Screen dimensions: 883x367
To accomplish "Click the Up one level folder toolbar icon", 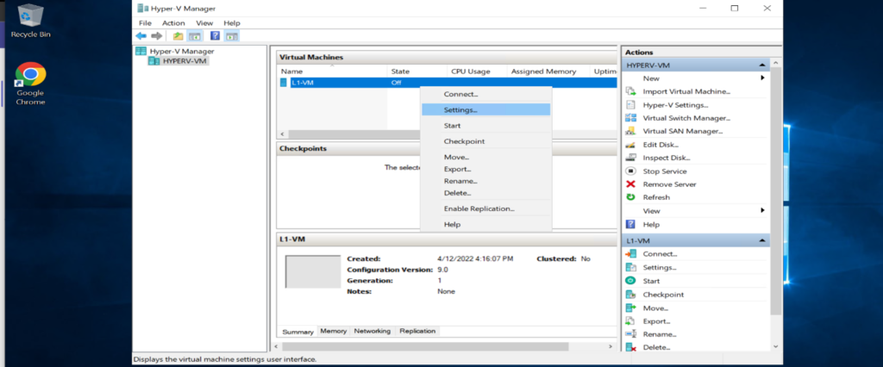I will point(178,36).
